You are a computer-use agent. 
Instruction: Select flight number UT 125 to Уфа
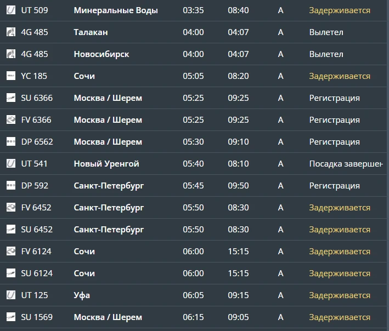(x=35, y=295)
